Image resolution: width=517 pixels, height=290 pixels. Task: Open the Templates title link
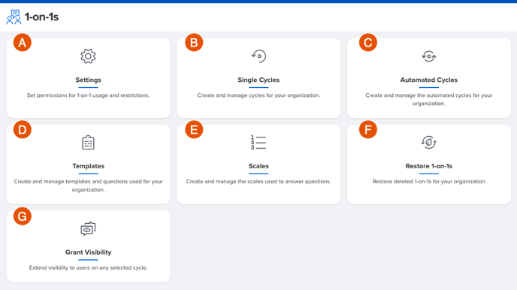tap(89, 166)
